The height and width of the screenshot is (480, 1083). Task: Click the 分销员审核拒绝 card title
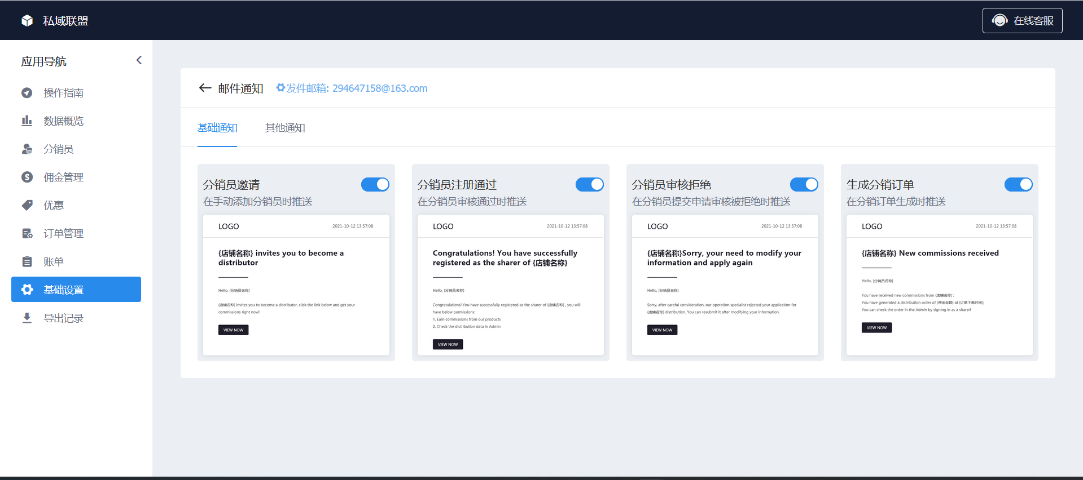(672, 185)
